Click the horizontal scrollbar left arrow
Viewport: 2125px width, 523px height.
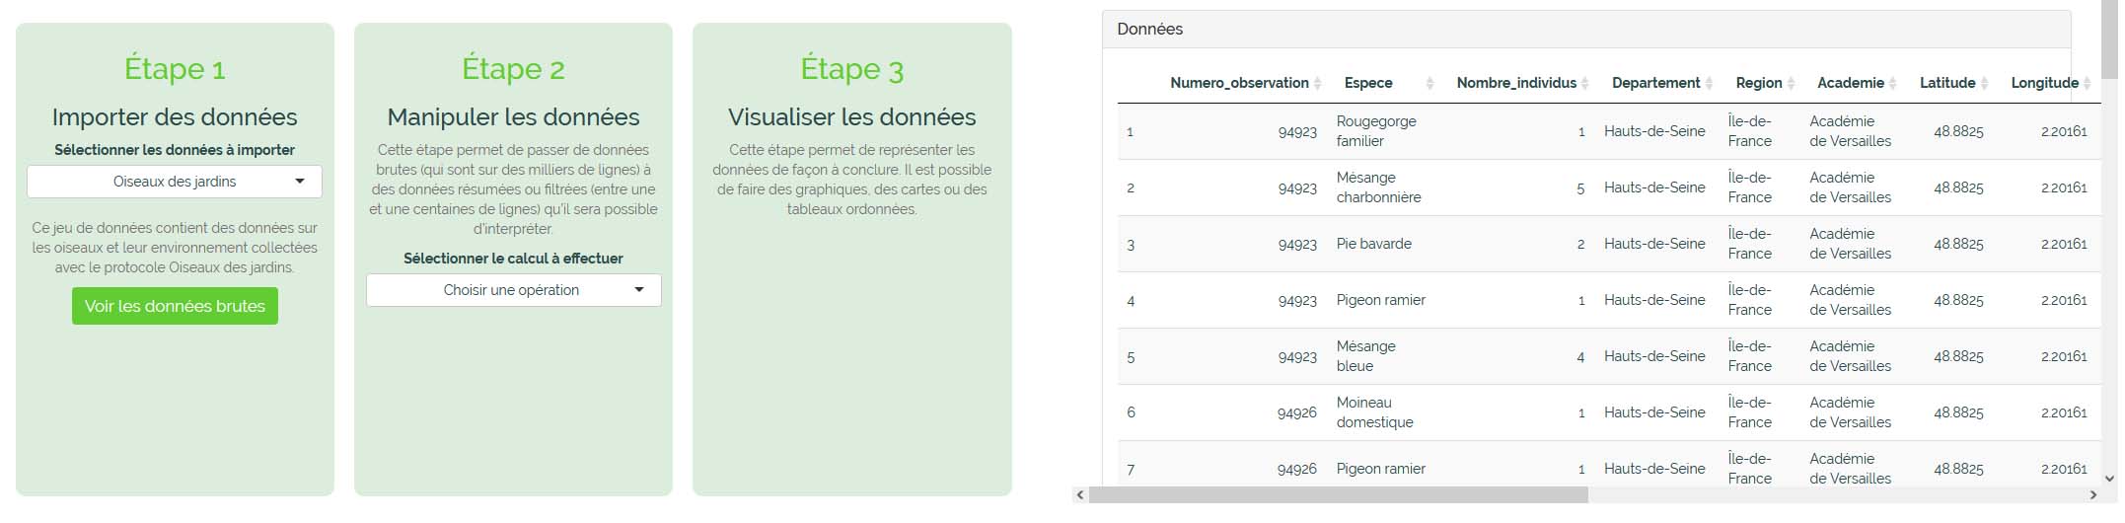(1080, 494)
